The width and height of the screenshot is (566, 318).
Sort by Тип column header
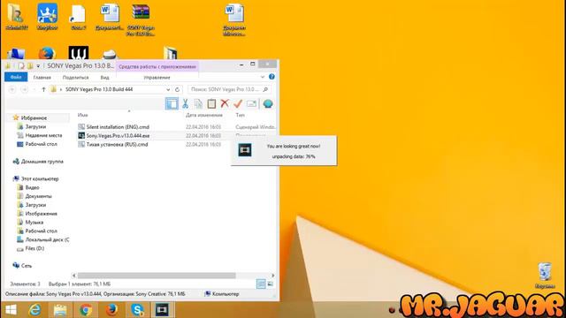point(240,115)
